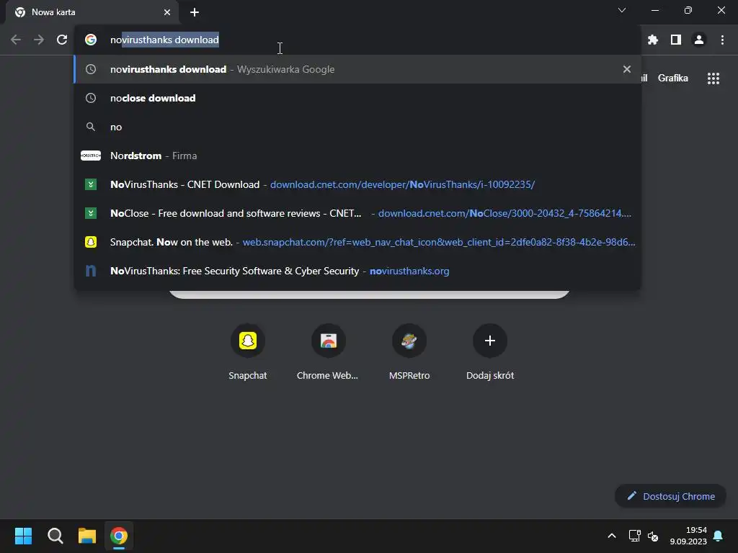Open taskbar Search magnifier
Viewport: 738px width, 553px height.
click(55, 536)
